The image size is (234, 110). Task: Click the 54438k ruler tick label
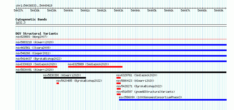tap(35, 10)
